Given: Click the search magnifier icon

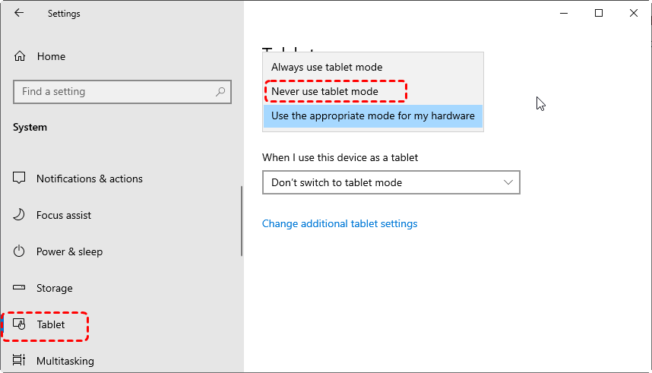Looking at the screenshot, I should (220, 92).
